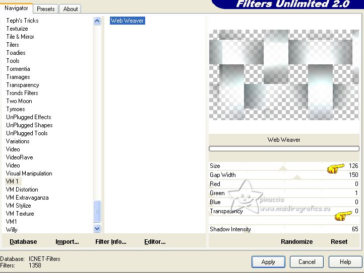Open the Help button
This screenshot has height=273, width=364.
(345, 262)
